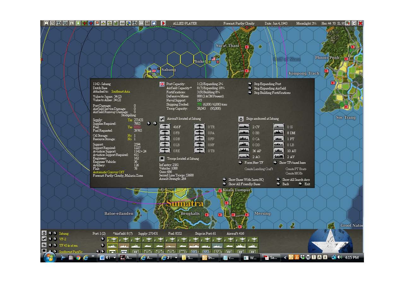Click the first fighter unit icon in VF-2 row
398x303 pixels.
click(113, 239)
